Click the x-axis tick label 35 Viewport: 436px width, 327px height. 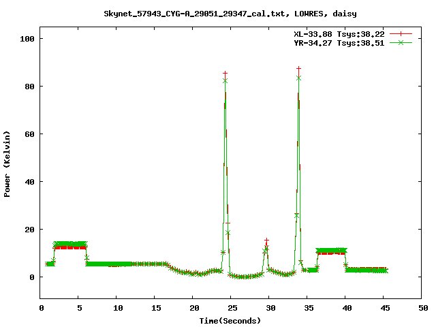(x=309, y=308)
